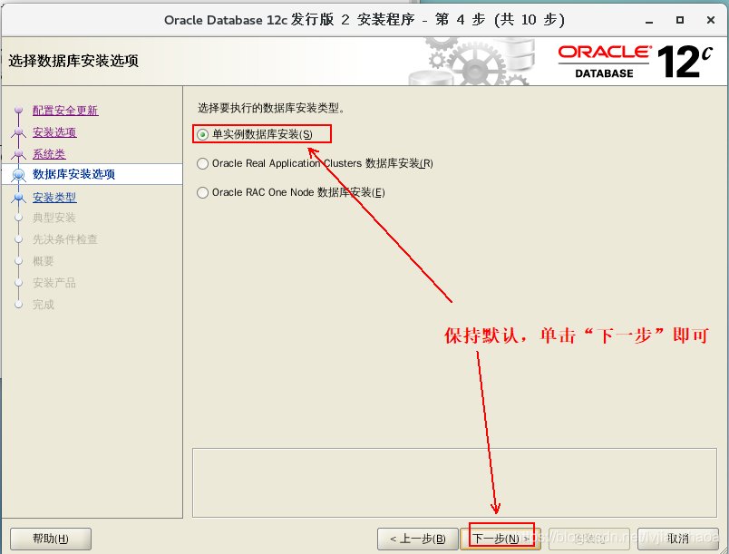Screen dimensions: 729x554
Task: Minimize the Oracle installer window
Action: point(649,21)
